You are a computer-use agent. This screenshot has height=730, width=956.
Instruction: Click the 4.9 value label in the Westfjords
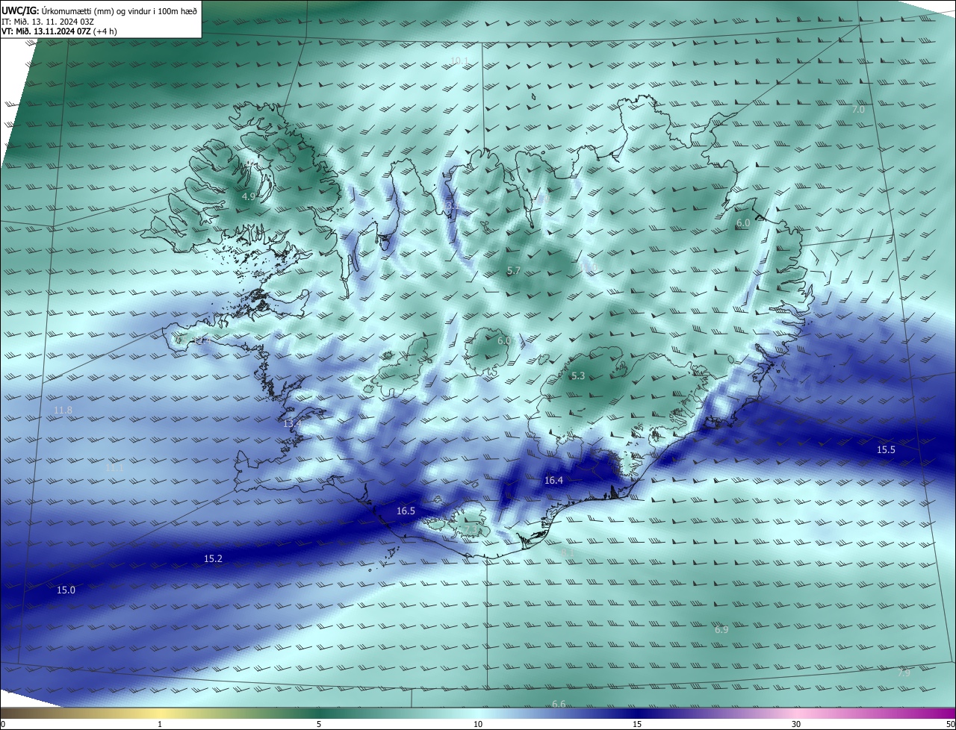pyautogui.click(x=249, y=197)
